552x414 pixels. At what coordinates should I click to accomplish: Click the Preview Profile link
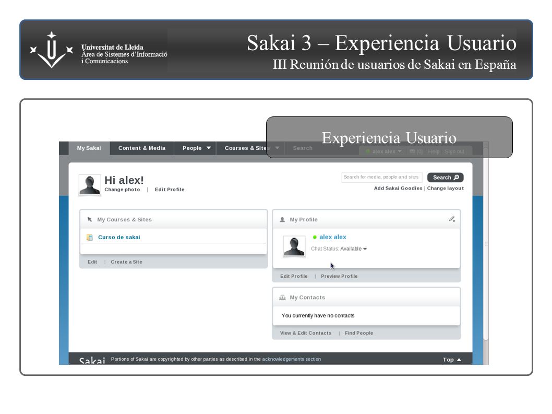tap(339, 276)
